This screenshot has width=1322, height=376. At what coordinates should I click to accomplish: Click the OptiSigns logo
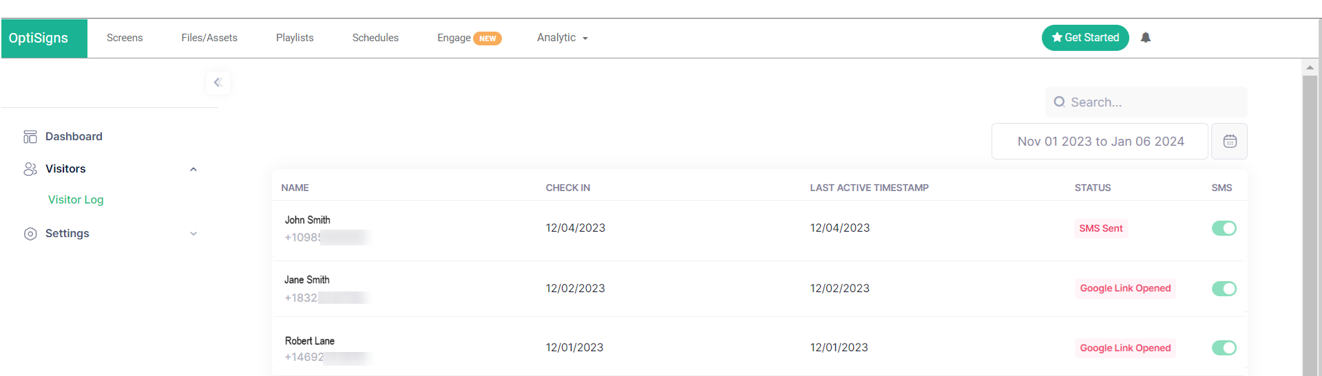[39, 38]
